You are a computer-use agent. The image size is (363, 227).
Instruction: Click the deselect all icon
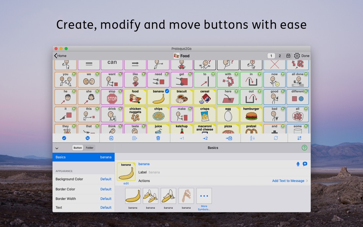click(88, 138)
